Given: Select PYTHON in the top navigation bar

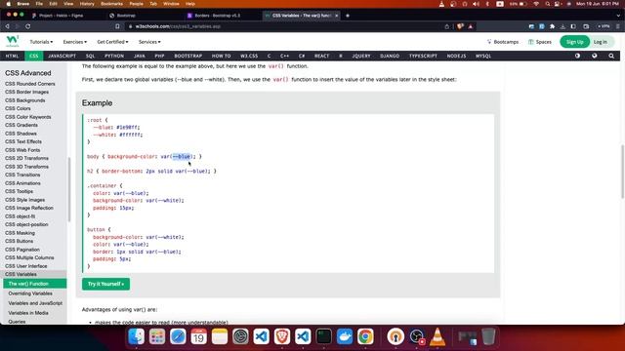Looking at the screenshot, I should 114,56.
